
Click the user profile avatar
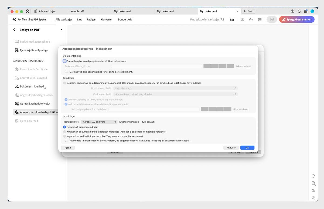[312, 11]
